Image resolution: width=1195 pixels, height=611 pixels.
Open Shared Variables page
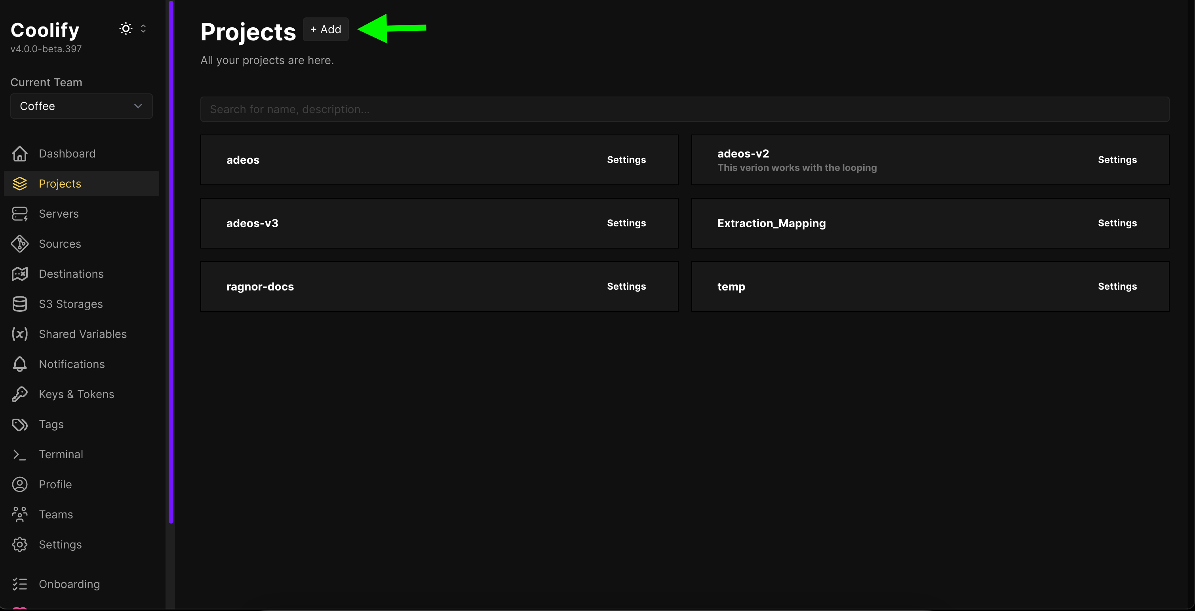click(82, 334)
